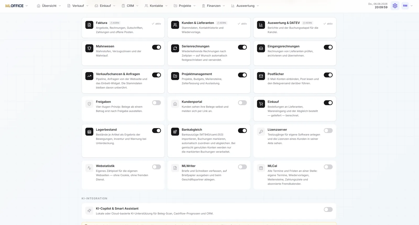Open the Finanzen menu

[213, 6]
